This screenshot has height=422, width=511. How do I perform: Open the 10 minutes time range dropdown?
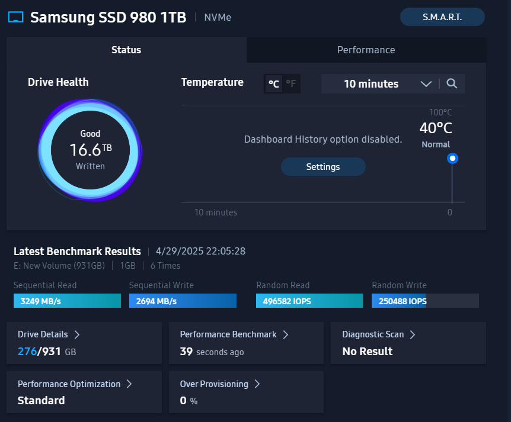tap(379, 84)
